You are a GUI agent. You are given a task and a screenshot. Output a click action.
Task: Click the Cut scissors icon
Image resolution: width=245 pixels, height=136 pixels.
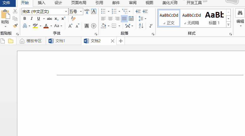click(15, 11)
